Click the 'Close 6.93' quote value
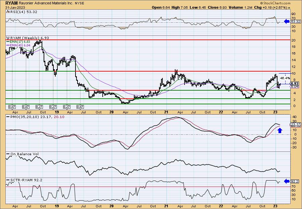 click(x=217, y=7)
